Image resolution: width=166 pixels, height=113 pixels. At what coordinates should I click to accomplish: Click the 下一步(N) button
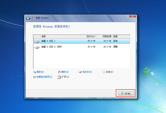(126, 93)
